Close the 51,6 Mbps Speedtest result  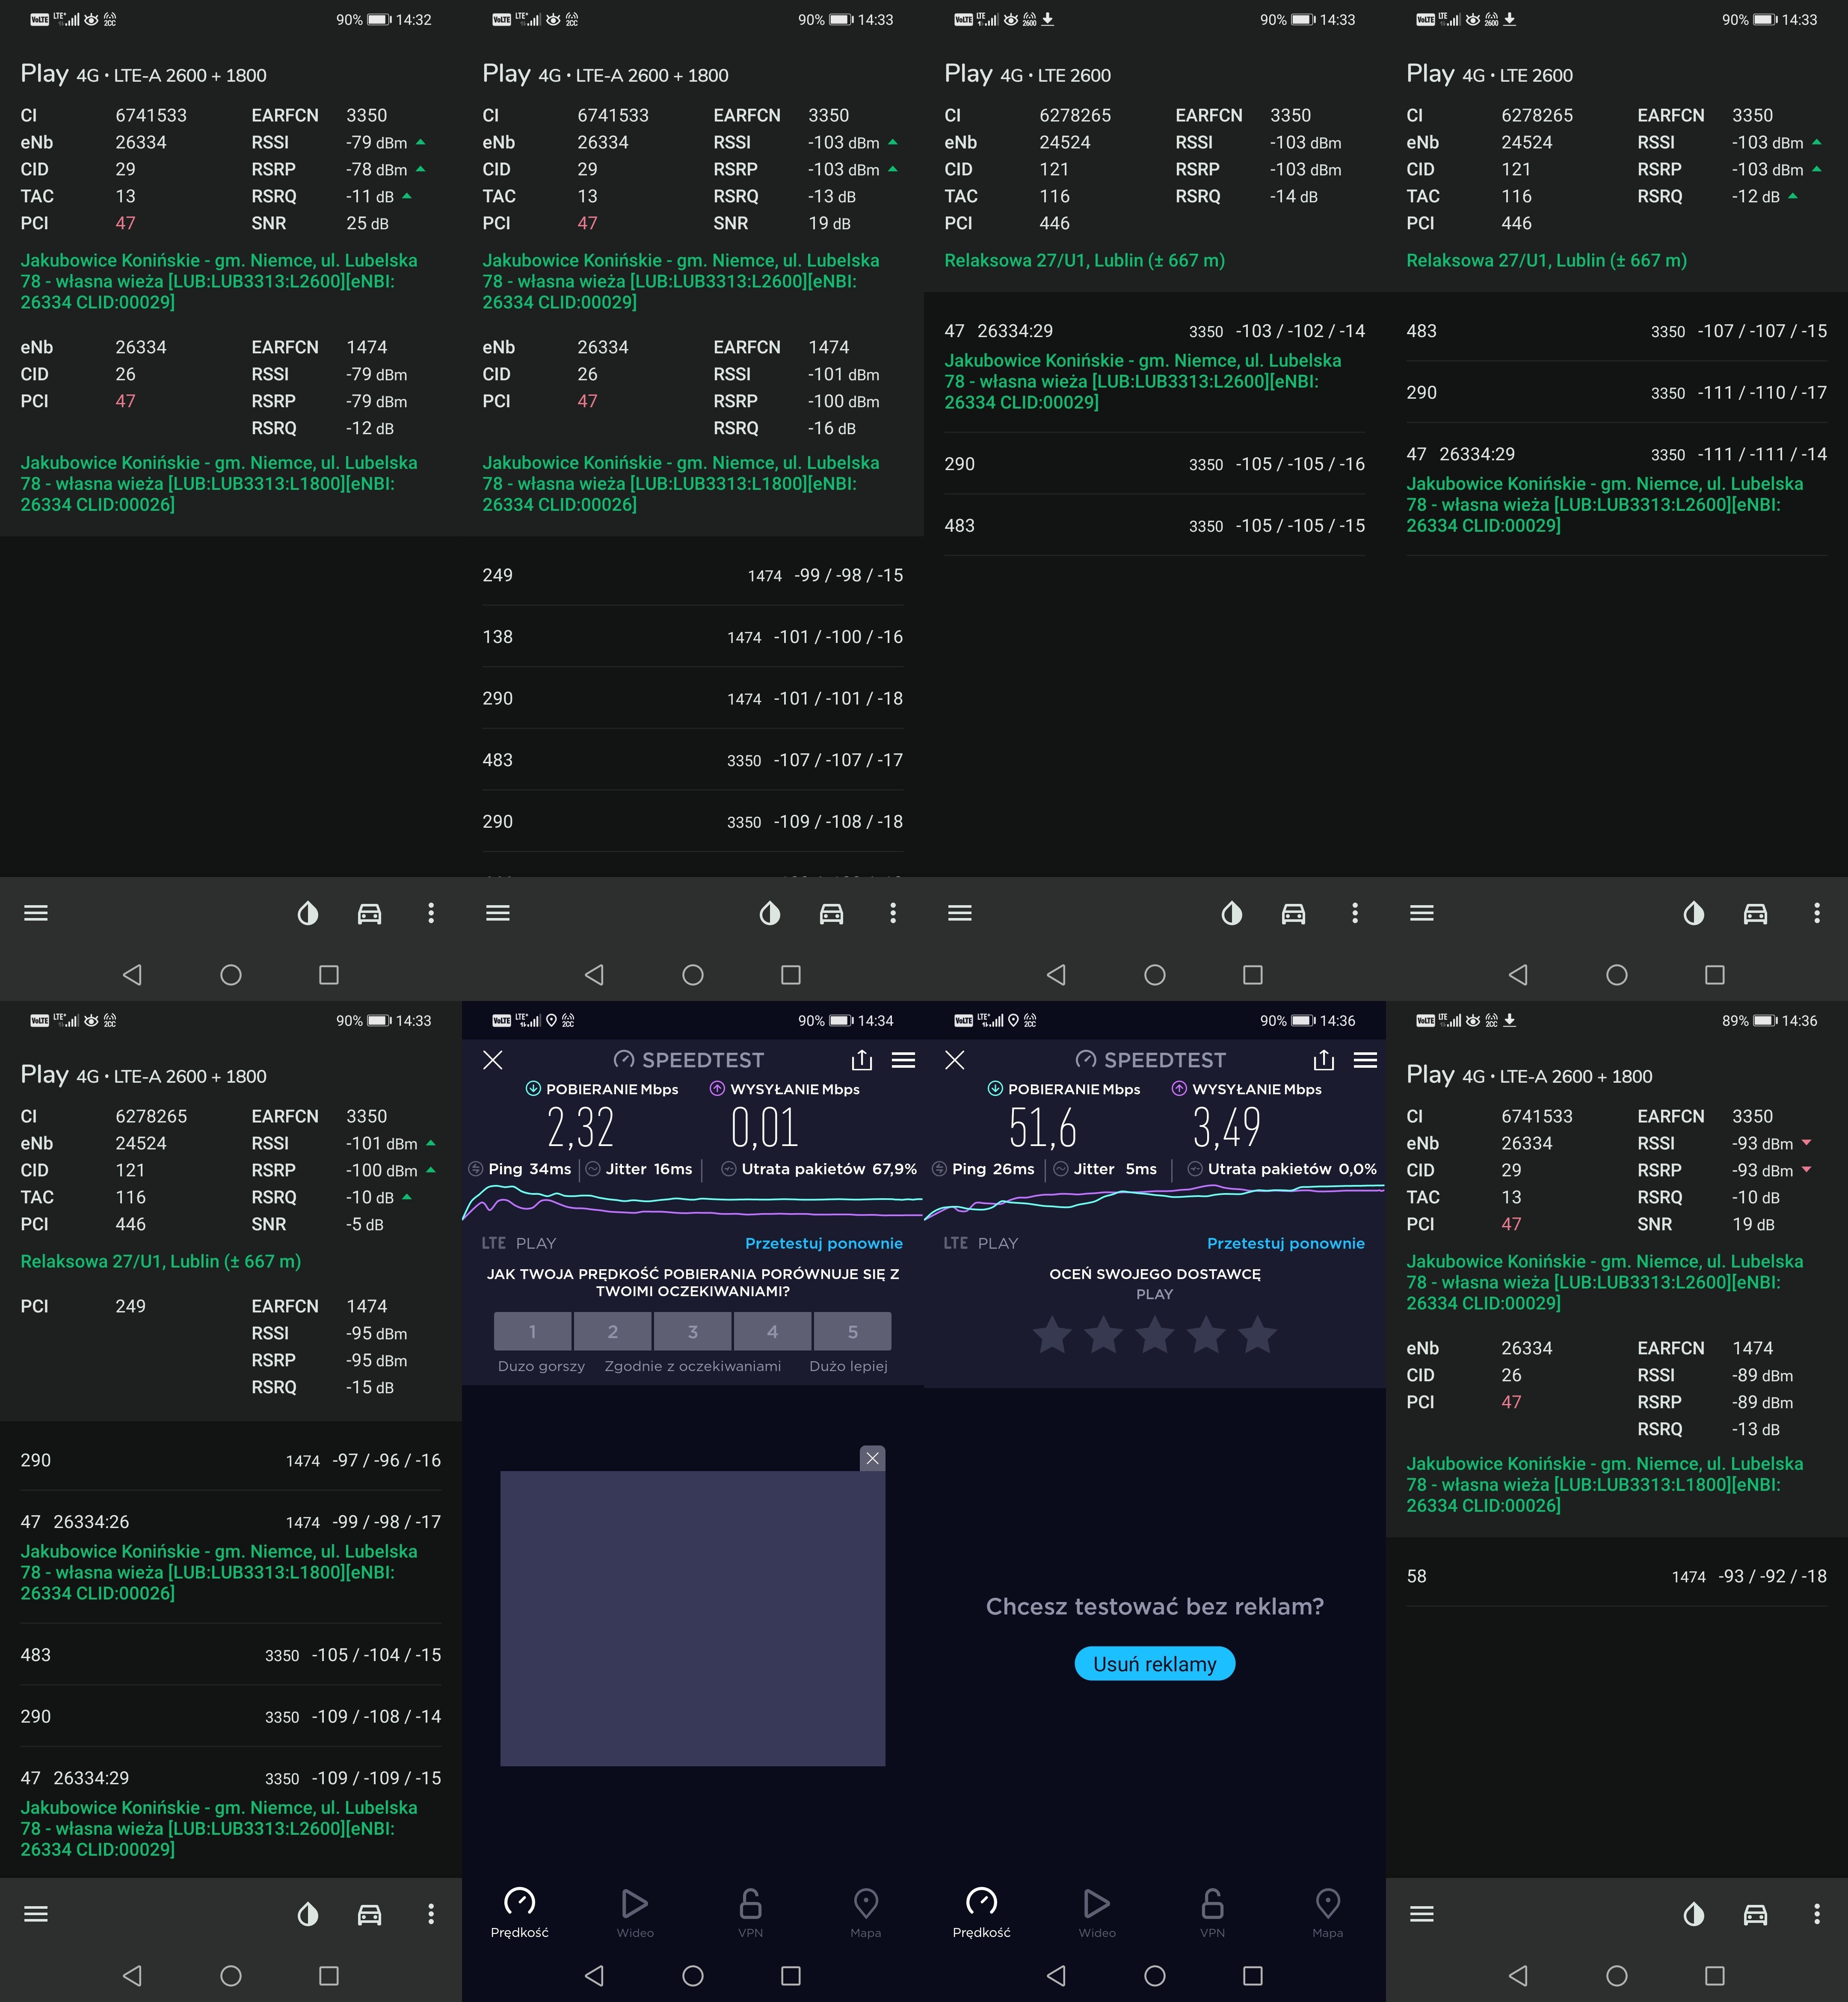coord(955,1060)
